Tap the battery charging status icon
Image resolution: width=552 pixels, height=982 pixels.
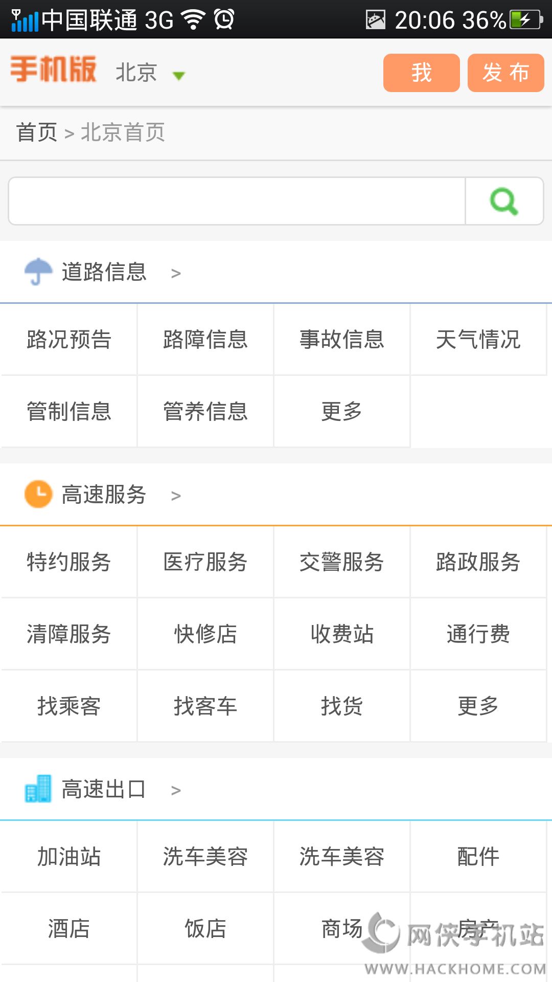coord(526,20)
